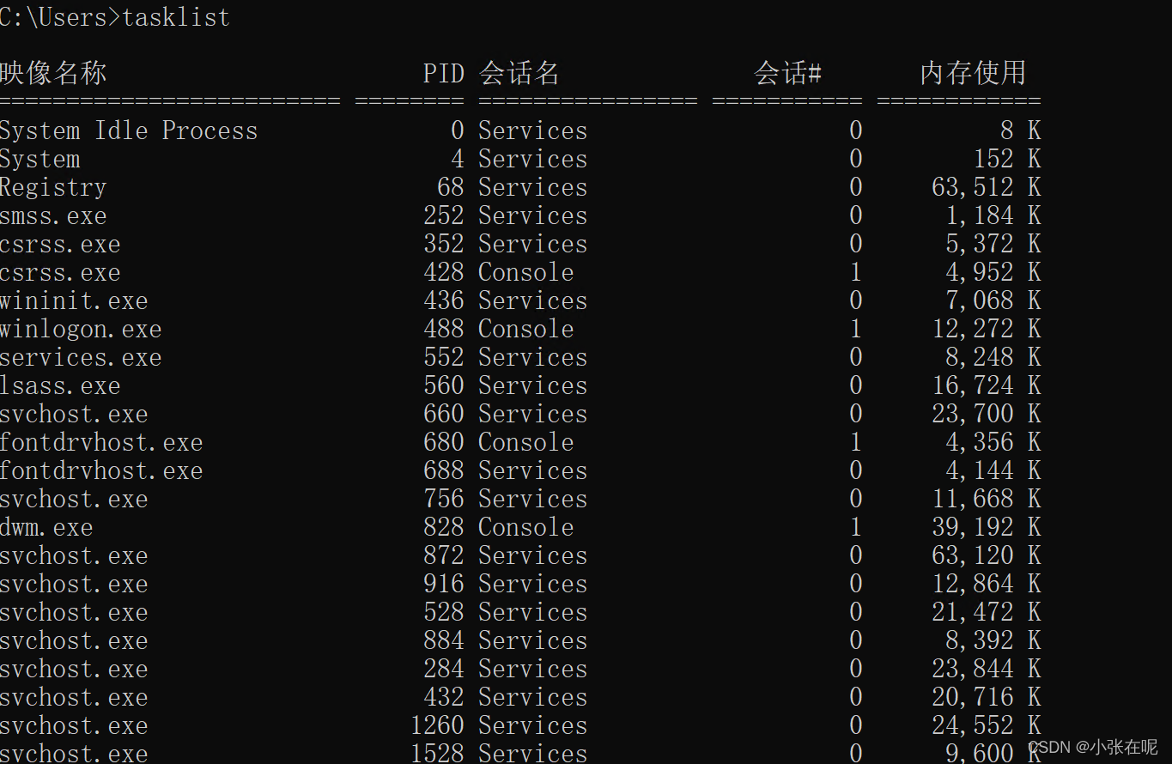Click Console session of winlogon.exe row
The image size is (1172, 764).
click(x=525, y=329)
